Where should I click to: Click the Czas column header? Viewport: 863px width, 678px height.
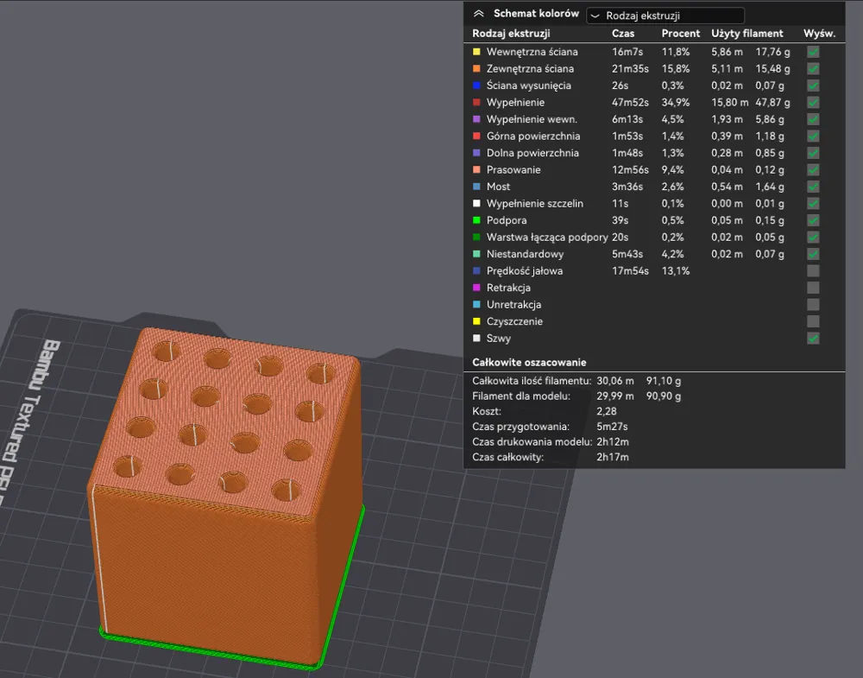(x=623, y=34)
